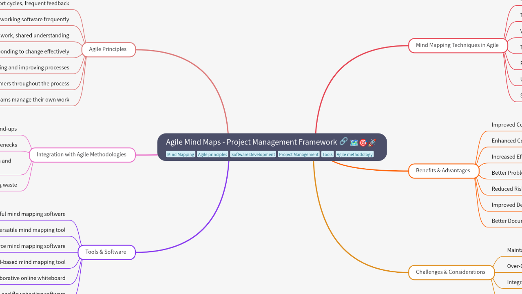
Task: Click 'work, shared understanding' leaf
Action: [x=35, y=36]
